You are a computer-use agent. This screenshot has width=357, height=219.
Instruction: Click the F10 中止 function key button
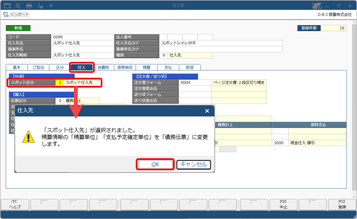coord(284,204)
